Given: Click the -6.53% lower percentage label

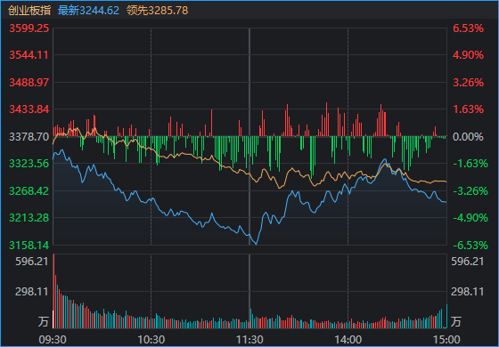Looking at the screenshot, I should (470, 245).
